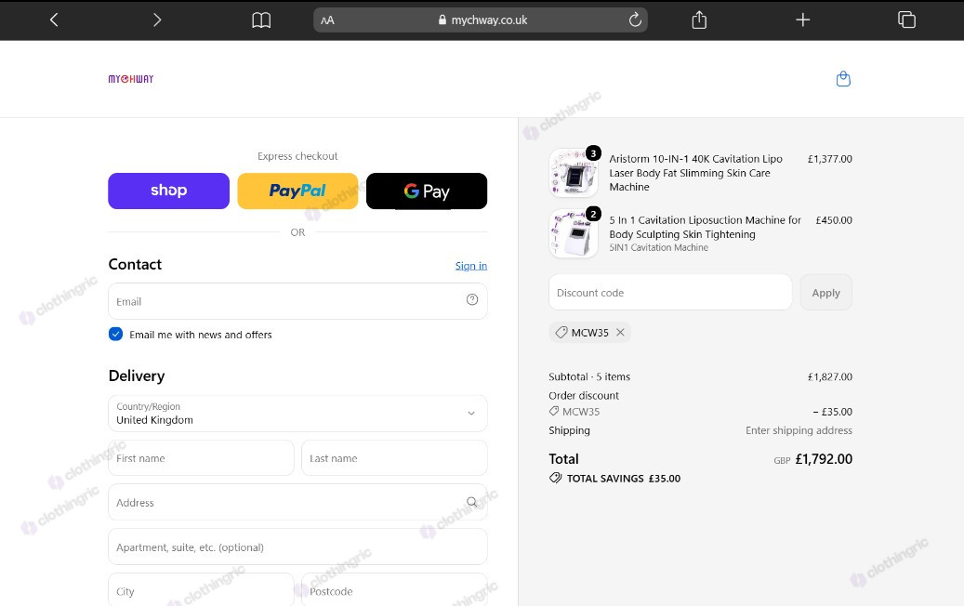Click the Address field

pos(297,502)
